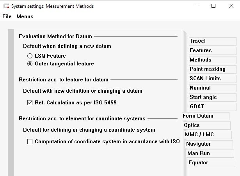The width and height of the screenshot is (240, 176).
Task: Select the Nominal tab
Action: (x=200, y=88)
